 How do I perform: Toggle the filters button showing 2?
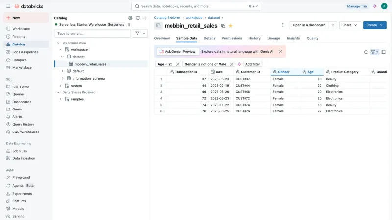pos(374,52)
